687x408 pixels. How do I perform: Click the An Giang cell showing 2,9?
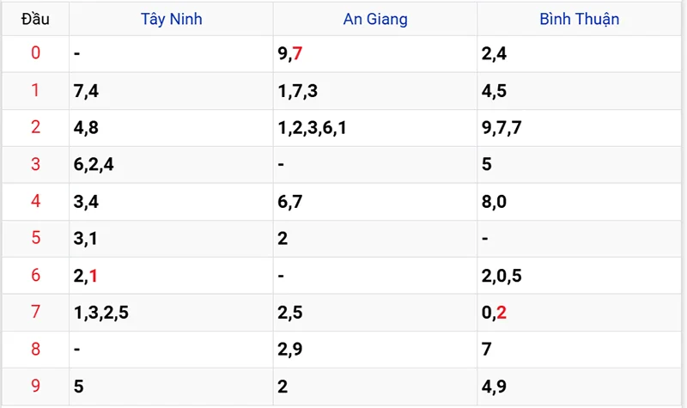pos(289,350)
